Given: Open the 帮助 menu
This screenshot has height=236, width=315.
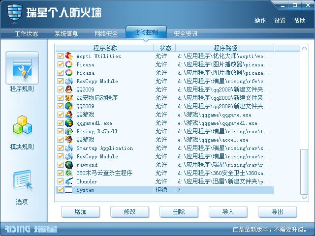Looking at the screenshot, I should (x=299, y=20).
